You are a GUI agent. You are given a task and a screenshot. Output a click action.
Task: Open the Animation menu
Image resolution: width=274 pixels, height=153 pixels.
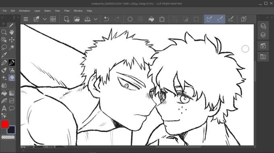25,11
